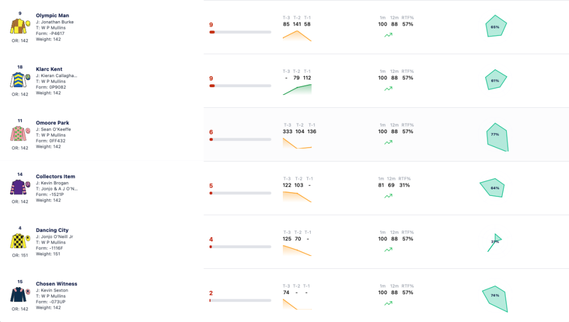569x322 pixels.
Task: Click Chosen Witness's T-3 rating sparkline
Action: click(297, 304)
